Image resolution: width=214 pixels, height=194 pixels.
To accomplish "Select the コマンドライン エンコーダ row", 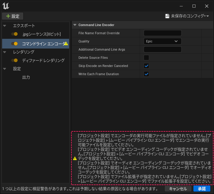I will pos(36,44).
